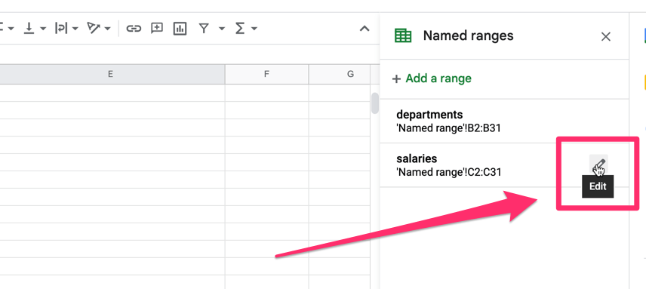
Task: Click the insert chart icon
Action: tap(180, 29)
